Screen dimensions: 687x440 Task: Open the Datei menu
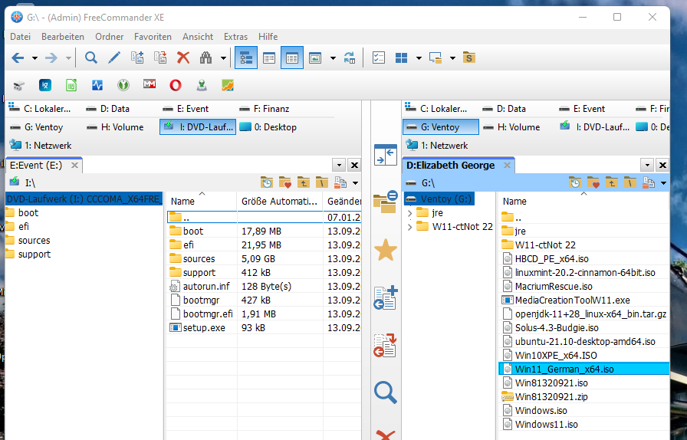pos(20,37)
